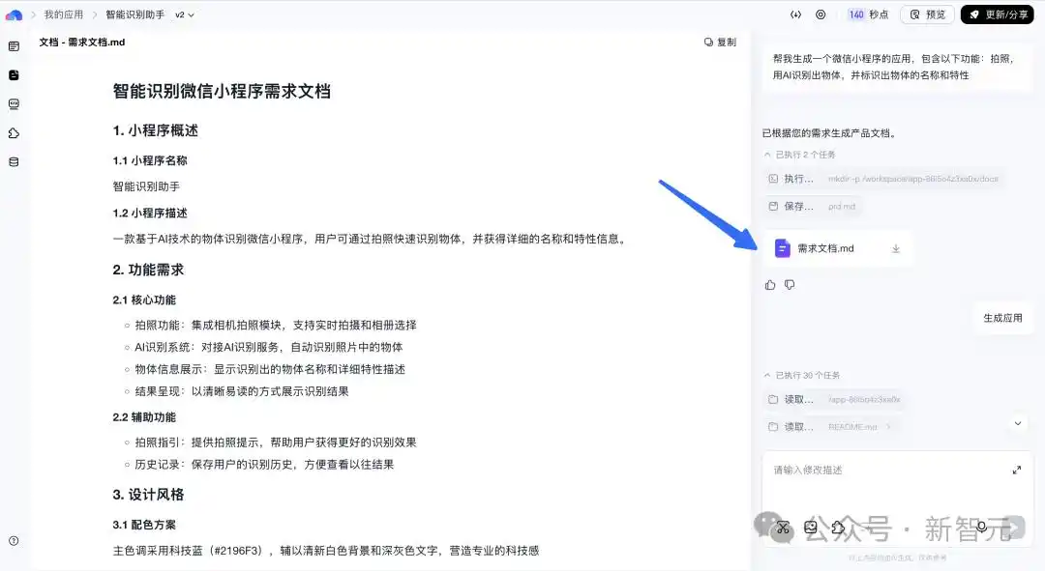Collapse the 已执行 2 个任务 list
Image resolution: width=1045 pixels, height=571 pixels.
click(768, 155)
